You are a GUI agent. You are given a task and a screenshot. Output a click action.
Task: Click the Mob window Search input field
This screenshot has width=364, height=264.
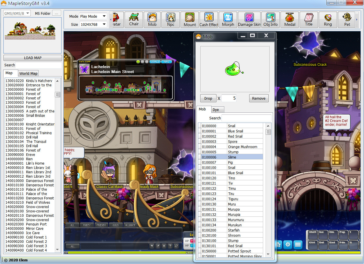click(247, 118)
